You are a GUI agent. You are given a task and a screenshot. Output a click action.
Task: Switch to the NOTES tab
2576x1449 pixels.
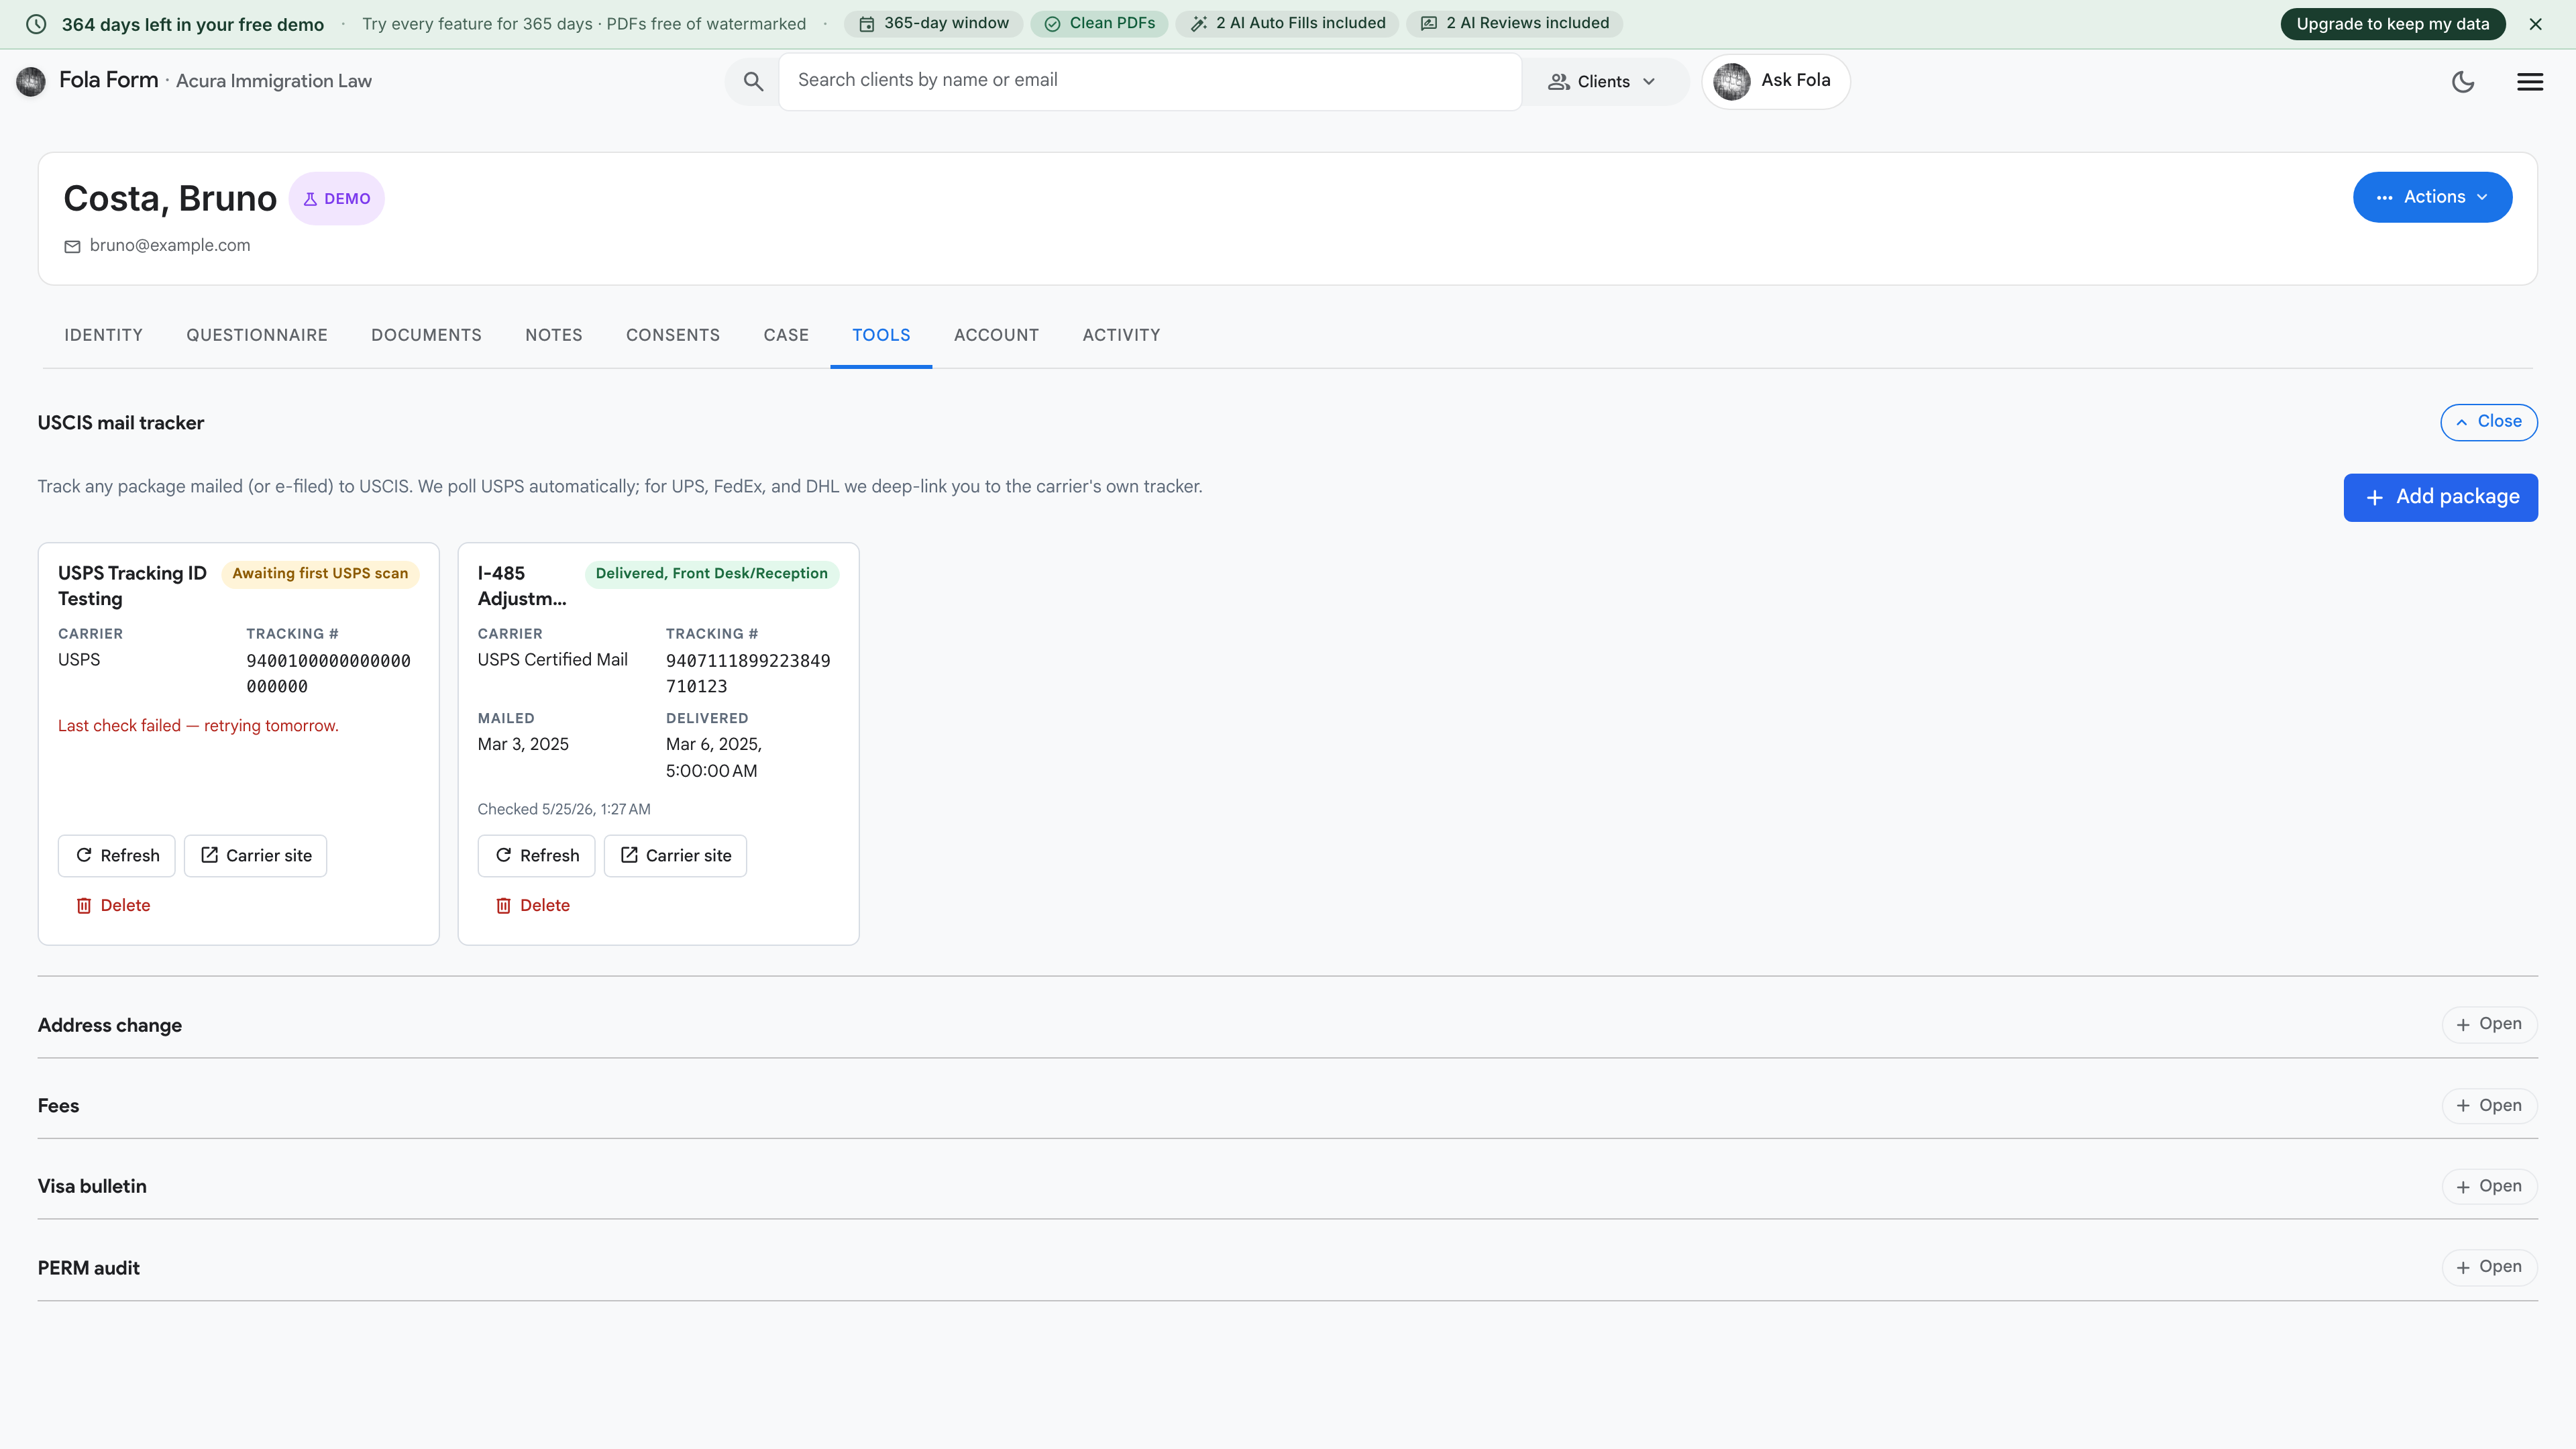(554, 336)
